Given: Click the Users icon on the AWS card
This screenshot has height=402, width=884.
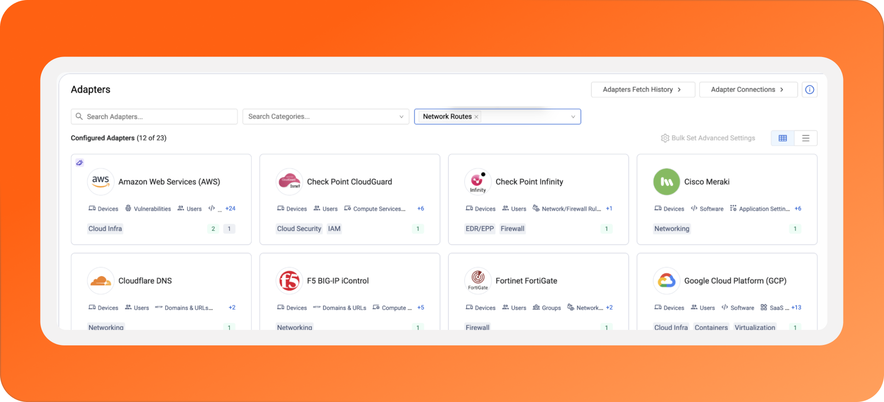Looking at the screenshot, I should 181,208.
